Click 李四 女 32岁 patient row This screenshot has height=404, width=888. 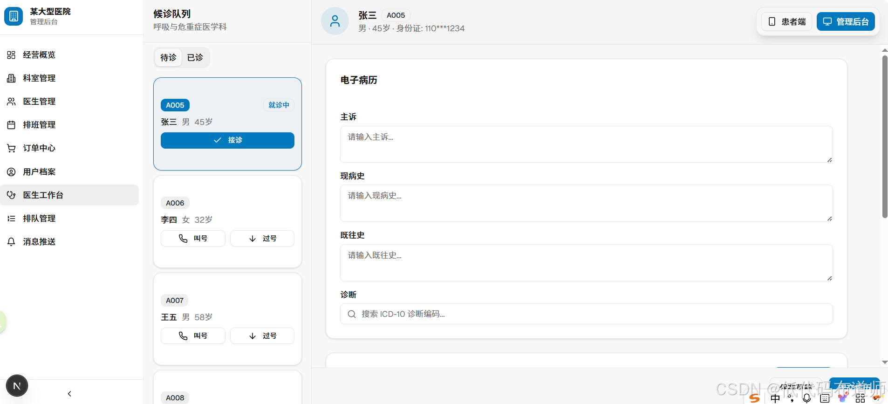click(x=187, y=219)
